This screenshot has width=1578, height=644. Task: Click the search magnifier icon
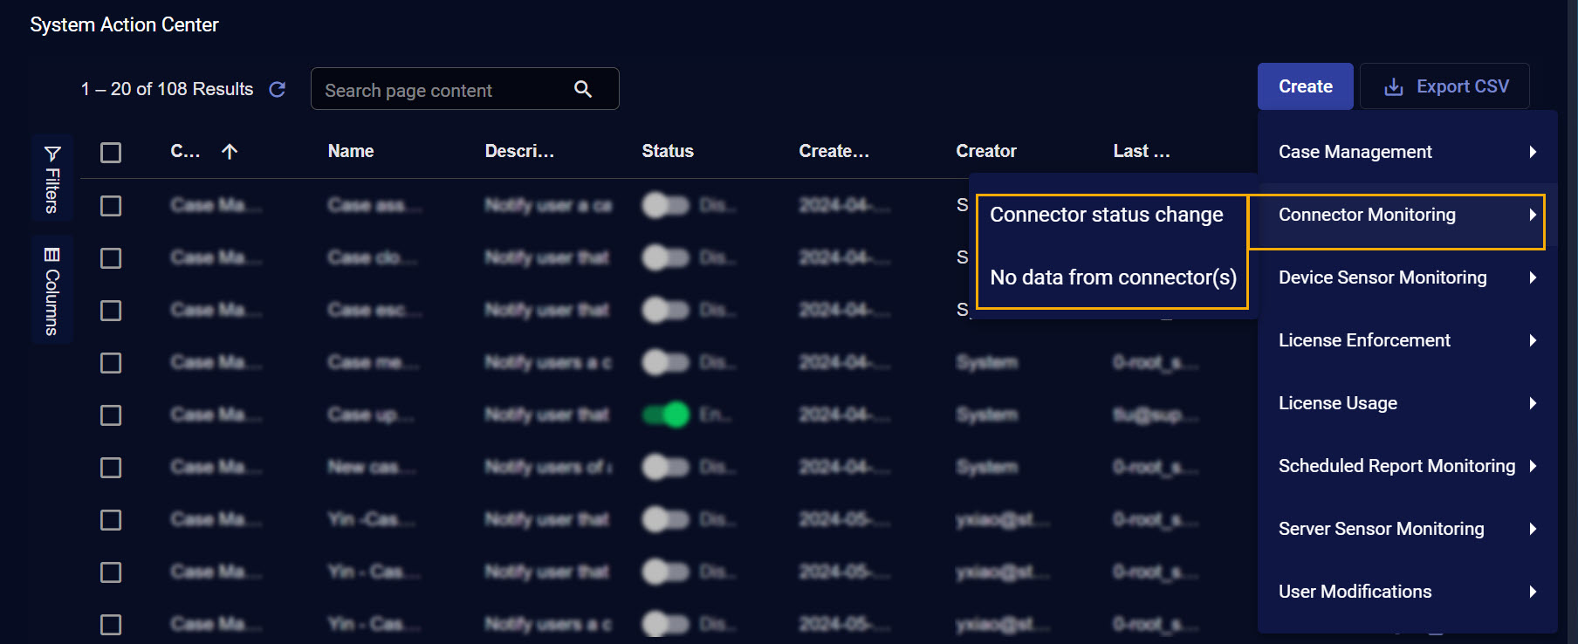(583, 89)
